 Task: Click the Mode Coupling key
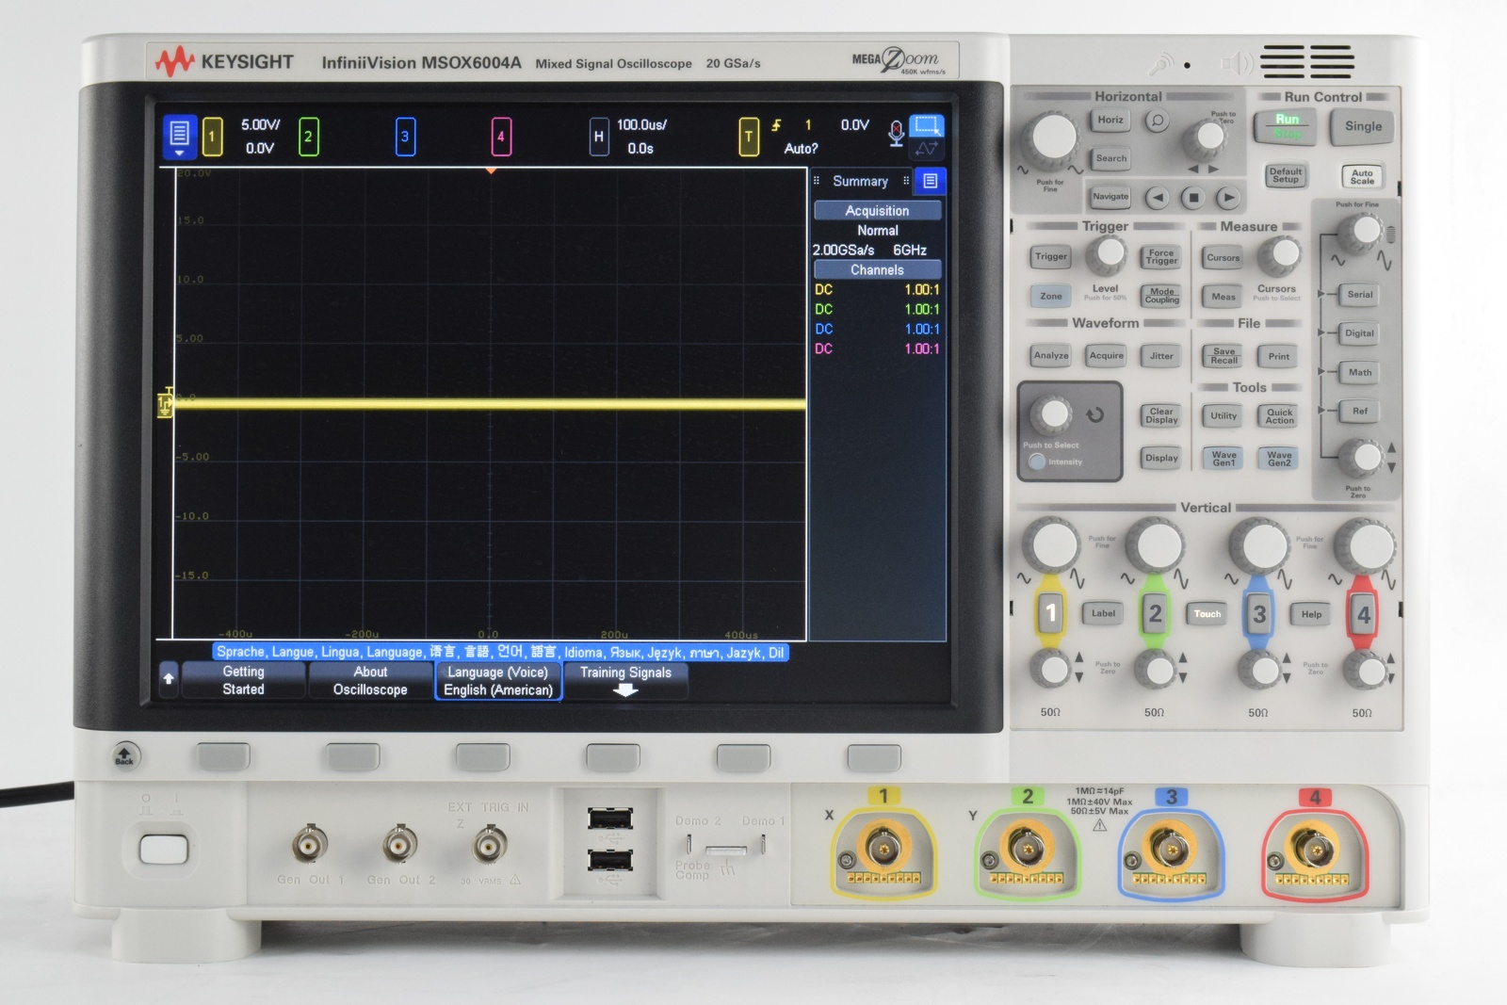1161,297
